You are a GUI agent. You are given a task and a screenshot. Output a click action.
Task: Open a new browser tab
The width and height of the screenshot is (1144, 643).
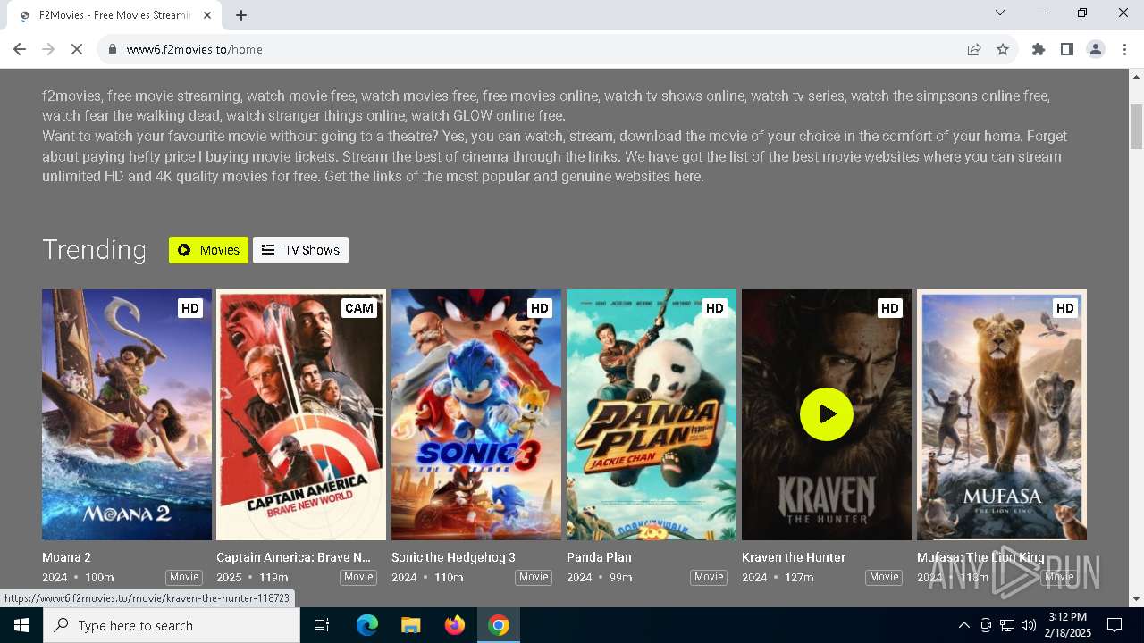241,15
